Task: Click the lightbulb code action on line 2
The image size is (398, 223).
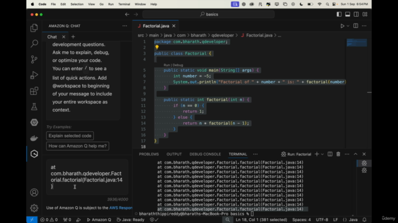Action: (157, 47)
